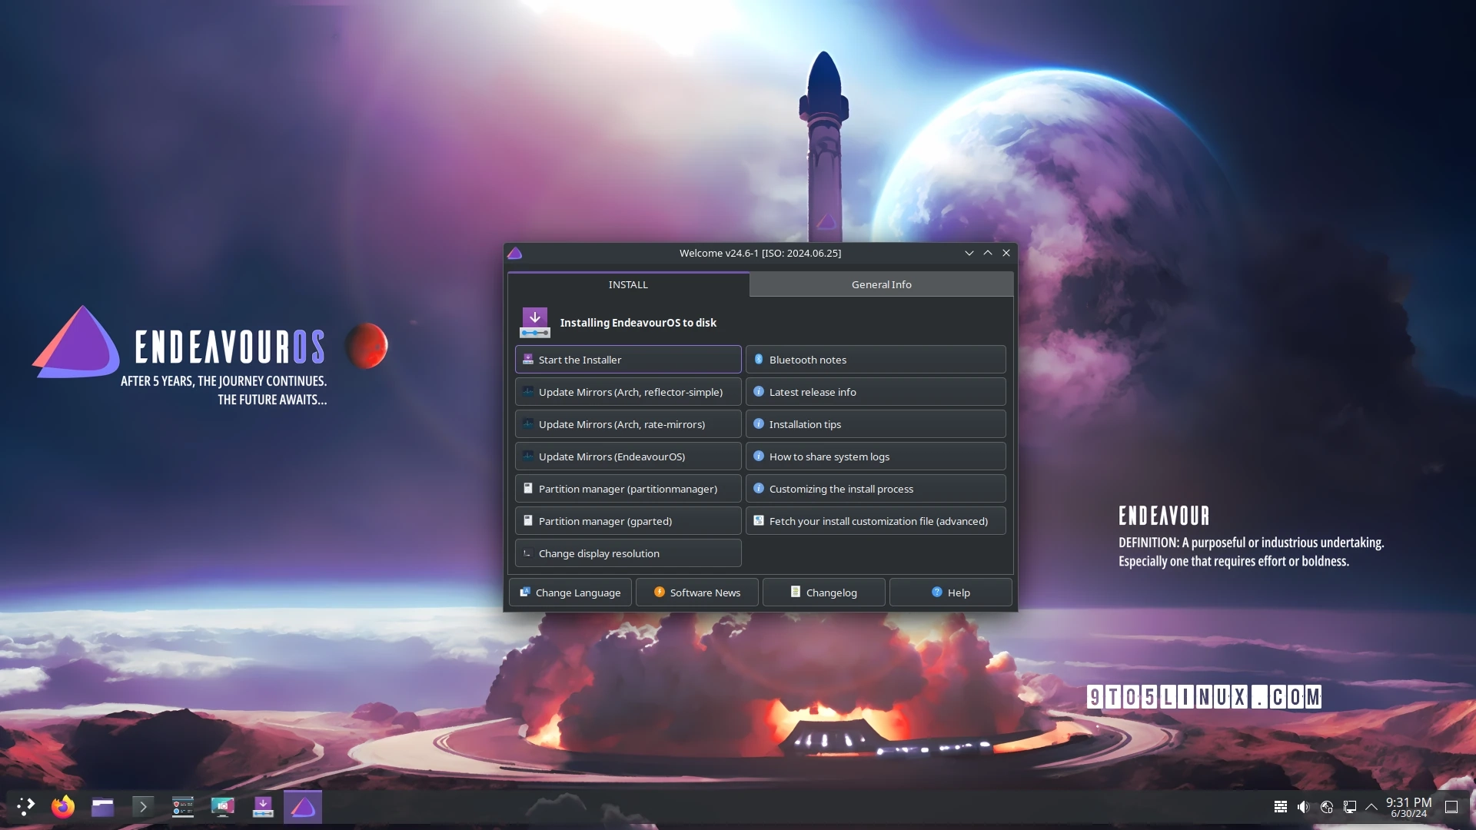1476x830 pixels.
Task: Open Konsole terminal from taskbar
Action: (x=143, y=807)
